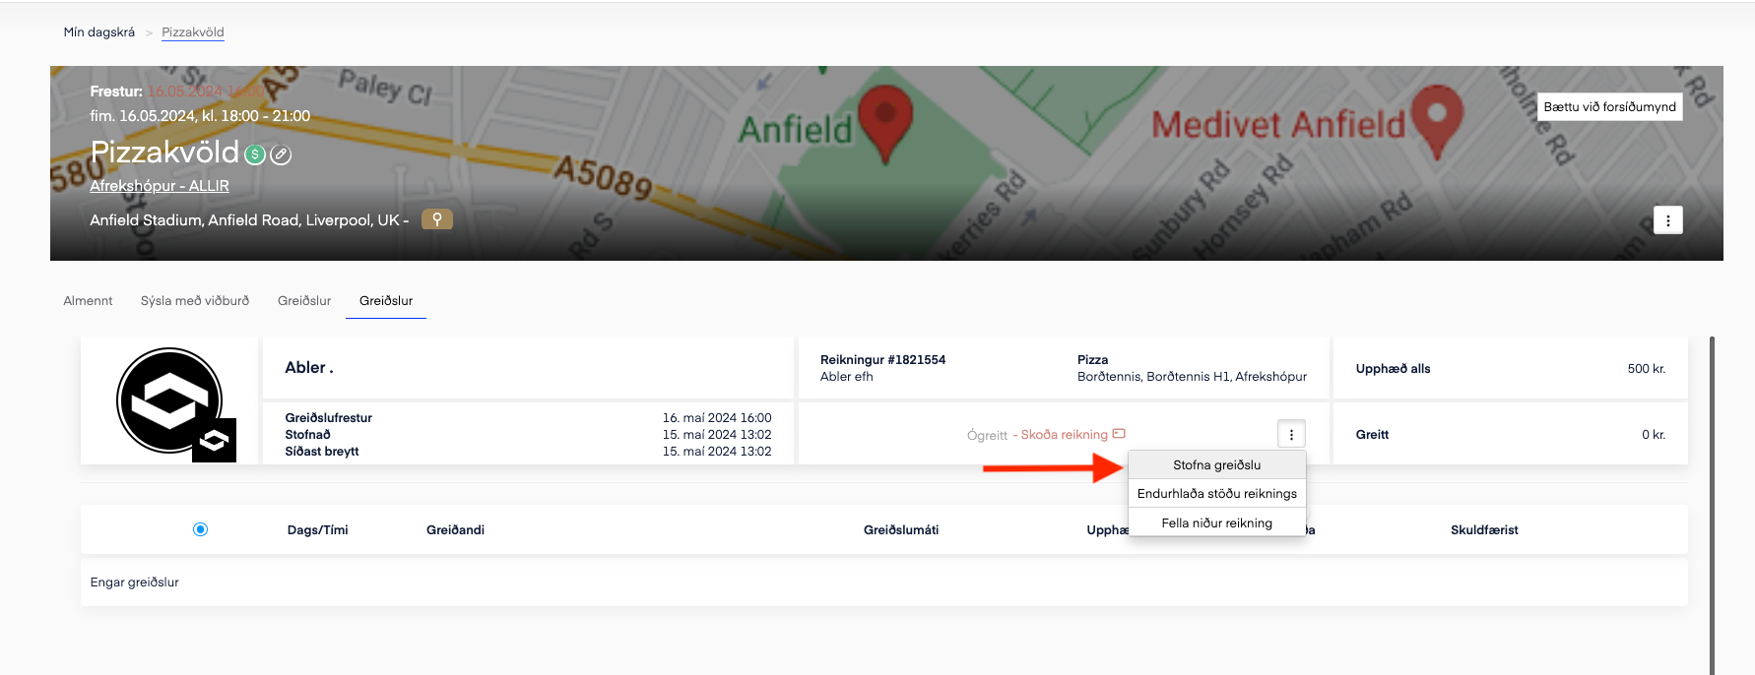Click the edit pencil icon beside Pizzakvöld
Screen dimensions: 1755x675
(281, 154)
